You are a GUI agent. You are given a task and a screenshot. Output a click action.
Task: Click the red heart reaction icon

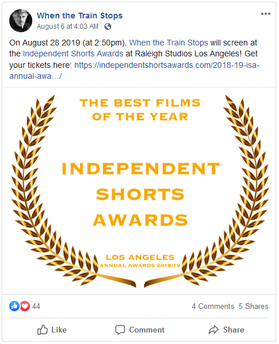[x=25, y=306]
